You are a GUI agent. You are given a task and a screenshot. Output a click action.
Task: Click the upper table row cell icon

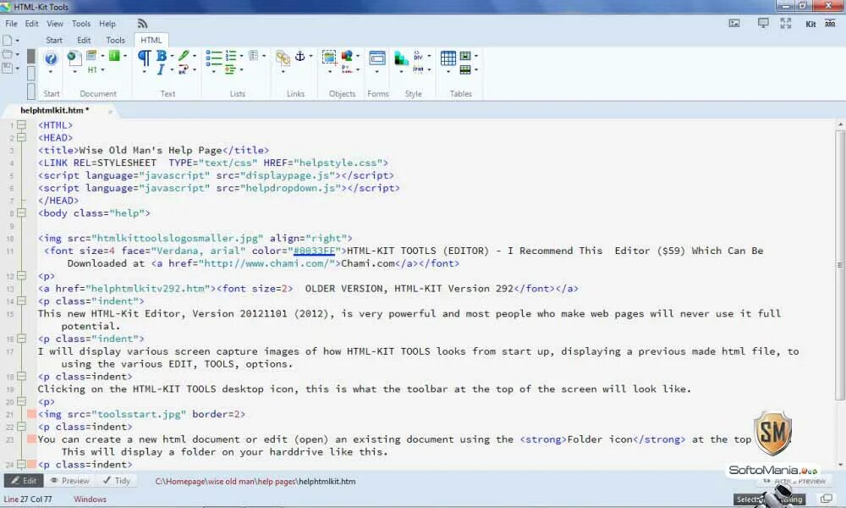tap(465, 56)
